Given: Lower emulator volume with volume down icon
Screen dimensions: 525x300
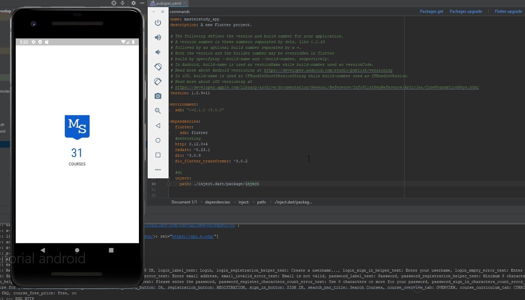Looking at the screenshot, I should click(x=158, y=52).
